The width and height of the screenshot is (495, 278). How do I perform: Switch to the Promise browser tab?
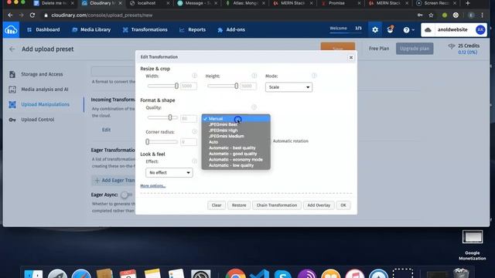click(x=340, y=3)
